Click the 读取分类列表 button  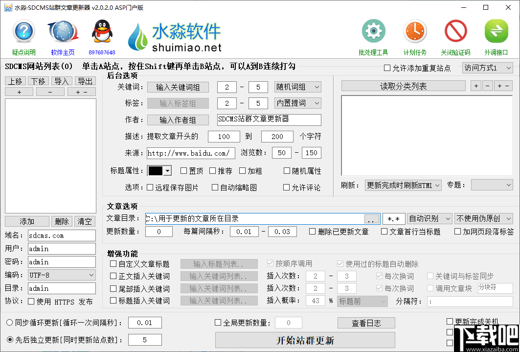[x=403, y=86]
